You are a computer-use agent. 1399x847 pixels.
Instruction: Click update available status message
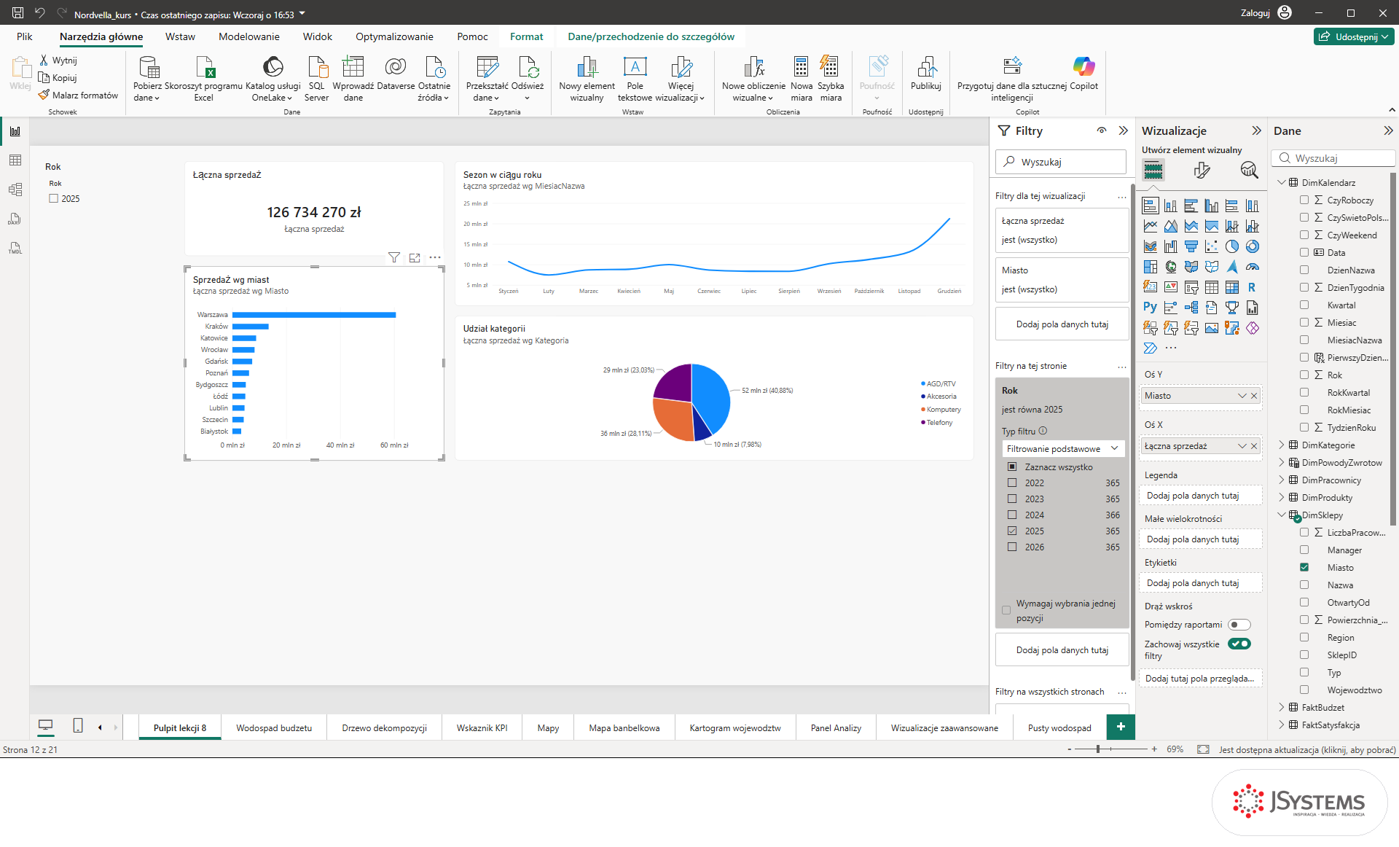pyautogui.click(x=1307, y=749)
